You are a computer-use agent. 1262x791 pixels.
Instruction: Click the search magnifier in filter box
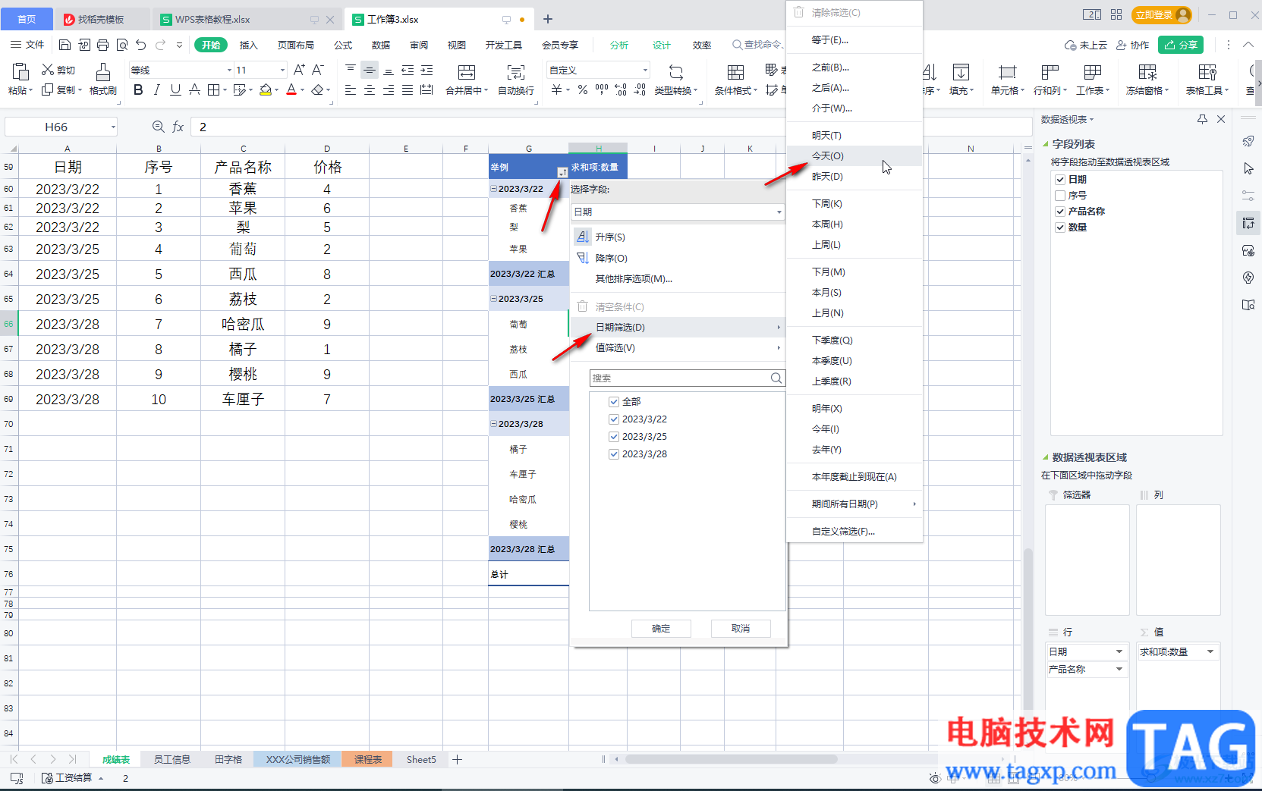tap(776, 378)
